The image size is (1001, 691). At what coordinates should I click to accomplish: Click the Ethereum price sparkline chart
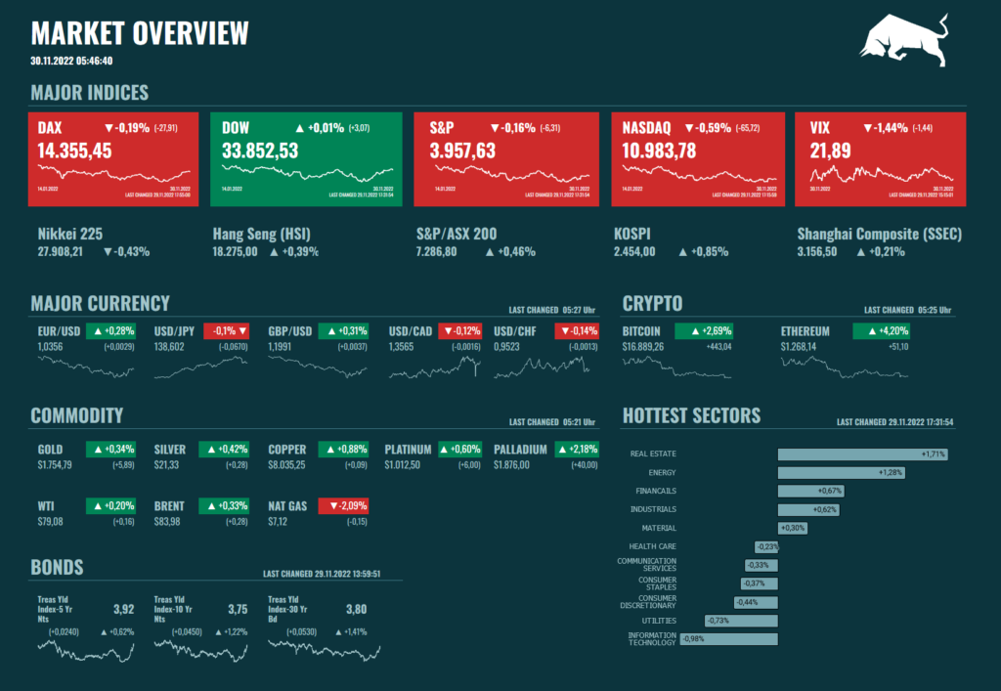(844, 367)
